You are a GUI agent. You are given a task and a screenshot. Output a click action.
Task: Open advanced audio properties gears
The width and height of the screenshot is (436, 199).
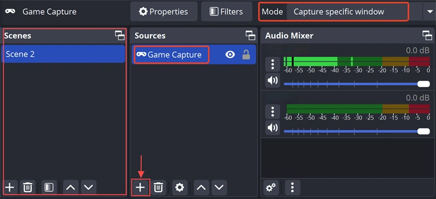tap(271, 188)
